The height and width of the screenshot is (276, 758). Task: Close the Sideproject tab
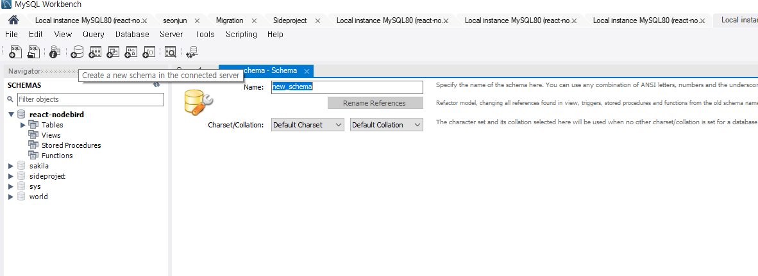[317, 20]
